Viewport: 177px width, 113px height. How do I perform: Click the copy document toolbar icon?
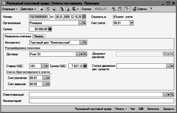pyautogui.click(x=54, y=9)
